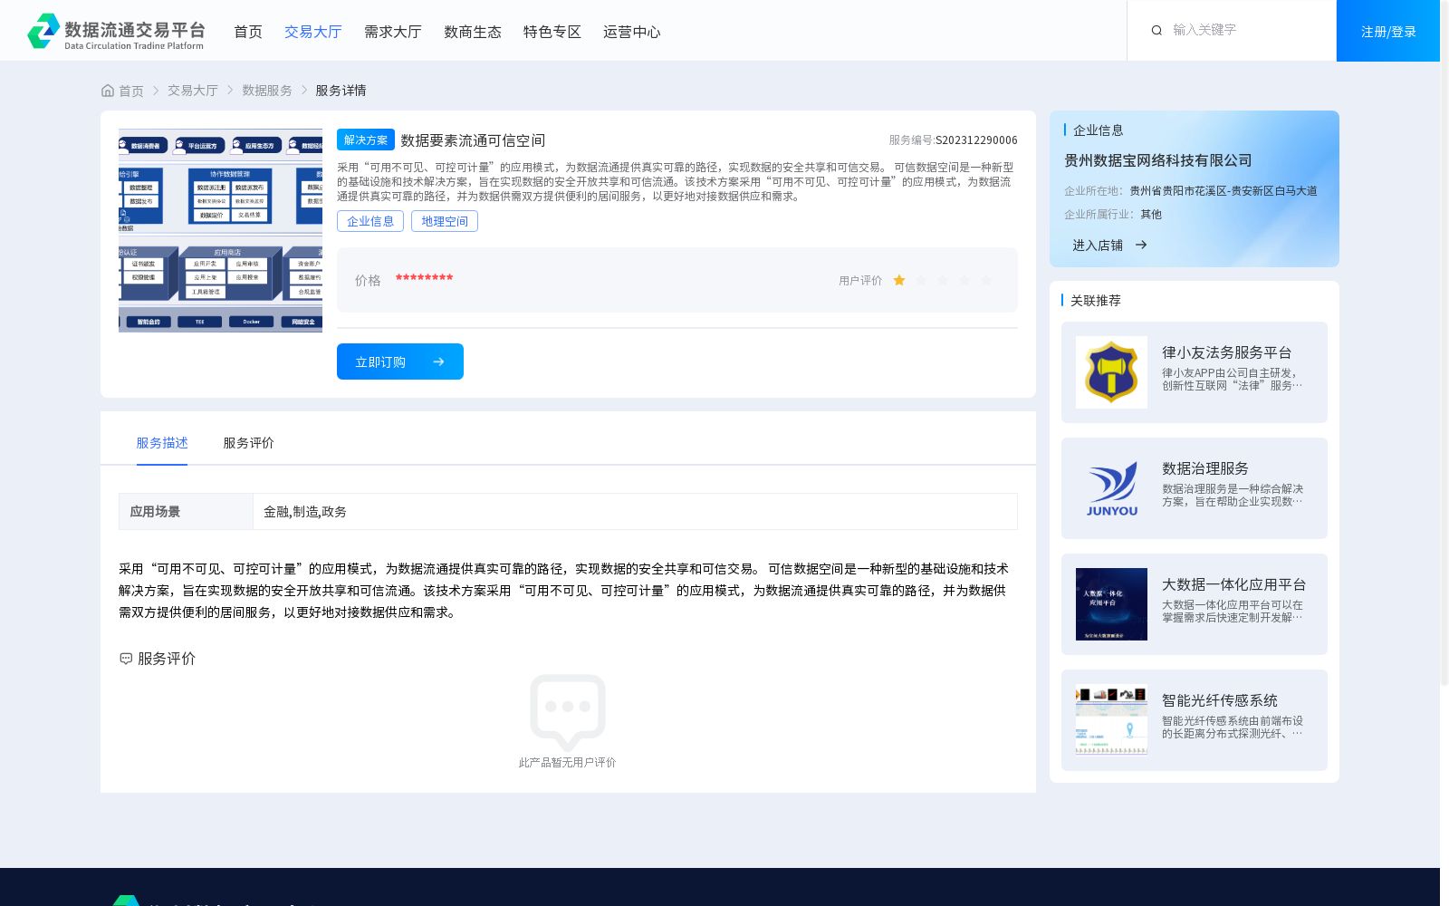This screenshot has height=906, width=1449.
Task: Switch to the 服务描述 tab
Action: (162, 443)
